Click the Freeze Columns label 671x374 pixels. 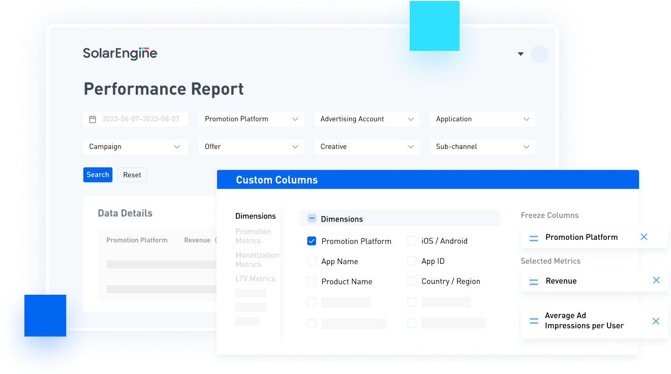click(550, 215)
